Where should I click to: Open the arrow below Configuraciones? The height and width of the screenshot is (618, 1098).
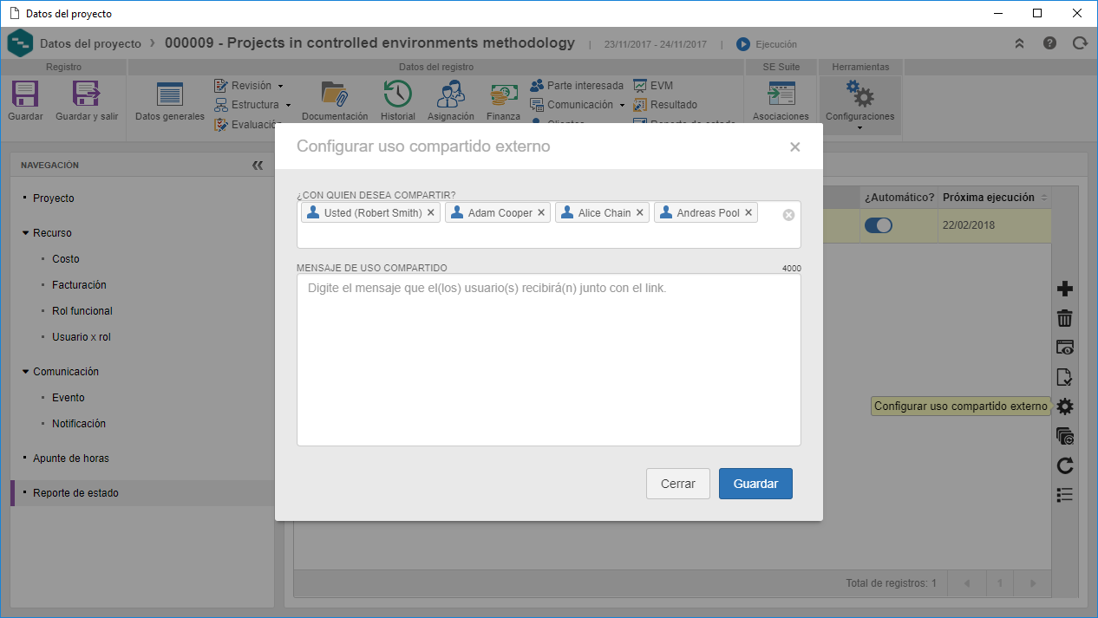(x=859, y=127)
